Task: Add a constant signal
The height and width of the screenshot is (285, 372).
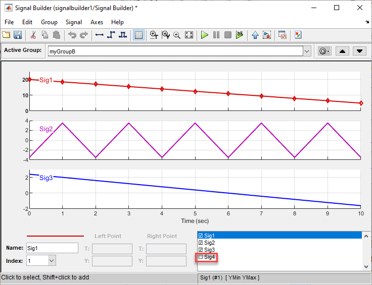Action: 99,35
